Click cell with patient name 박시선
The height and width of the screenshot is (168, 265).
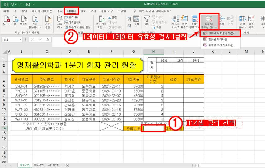coord(70,86)
